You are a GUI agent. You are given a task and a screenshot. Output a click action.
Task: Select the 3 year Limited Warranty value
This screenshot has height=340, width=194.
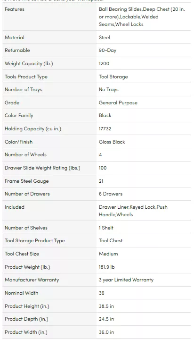point(126,280)
